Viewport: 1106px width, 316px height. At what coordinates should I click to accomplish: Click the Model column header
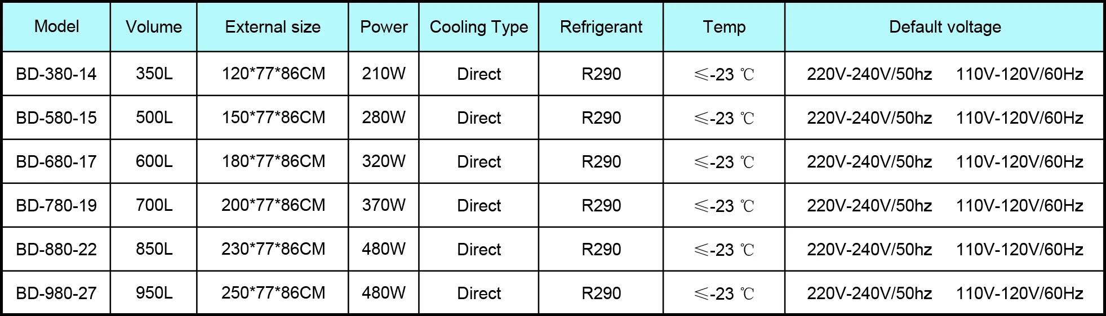click(56, 26)
